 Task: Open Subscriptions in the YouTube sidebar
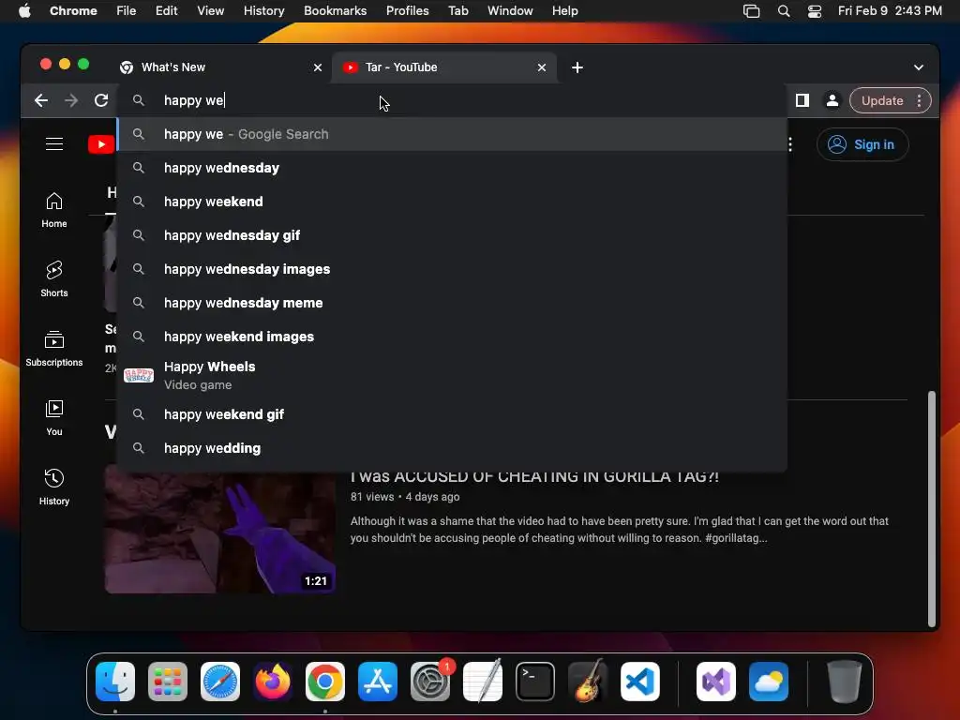point(53,349)
